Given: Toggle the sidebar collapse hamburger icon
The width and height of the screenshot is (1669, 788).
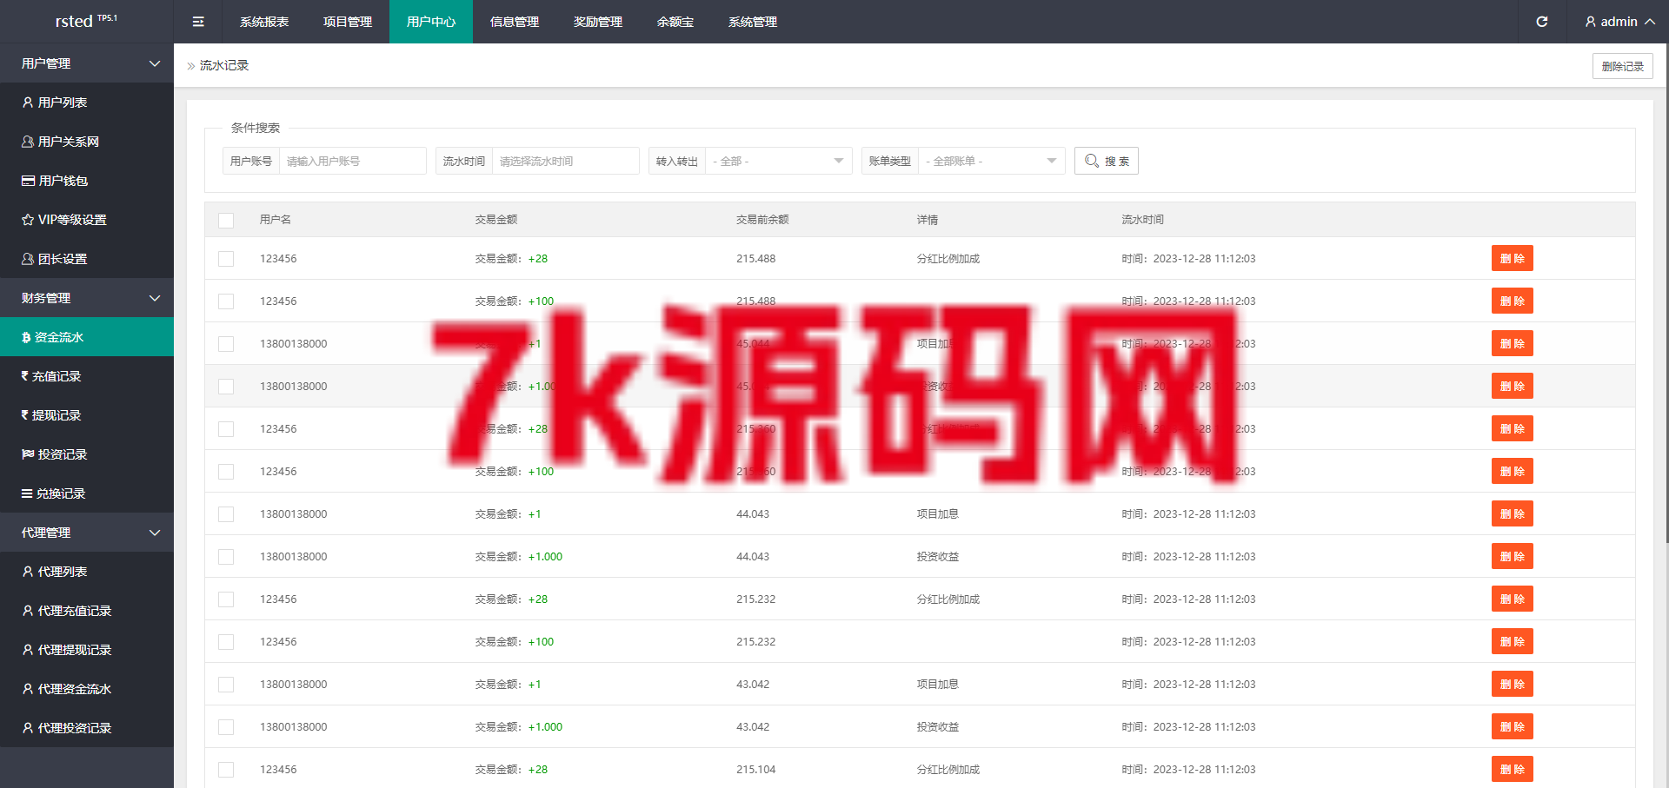Looking at the screenshot, I should 198,22.
